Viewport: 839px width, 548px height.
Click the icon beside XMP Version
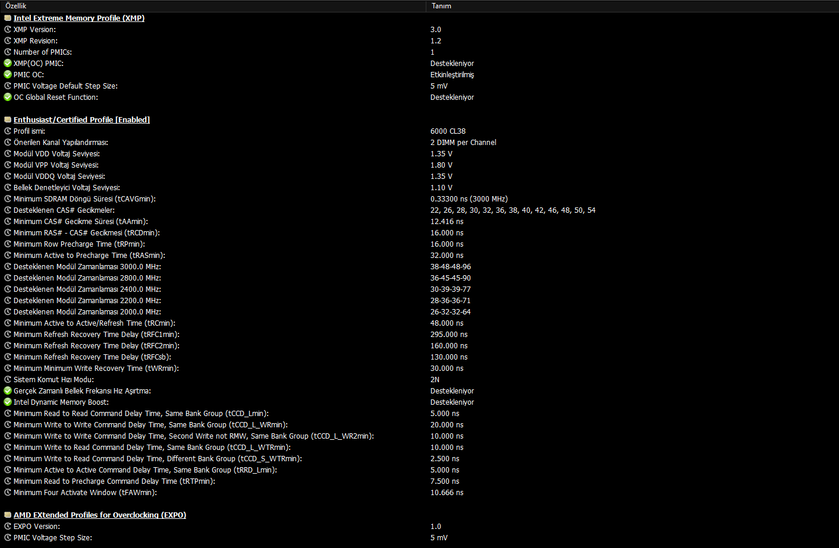pyautogui.click(x=8, y=30)
